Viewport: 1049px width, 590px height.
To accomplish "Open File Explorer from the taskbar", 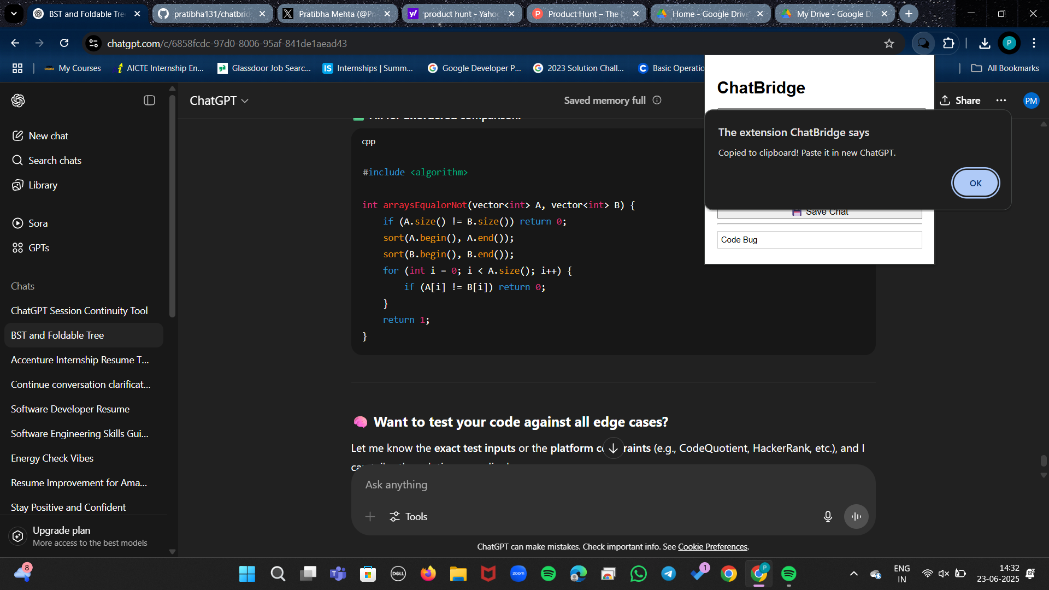I will point(458,574).
